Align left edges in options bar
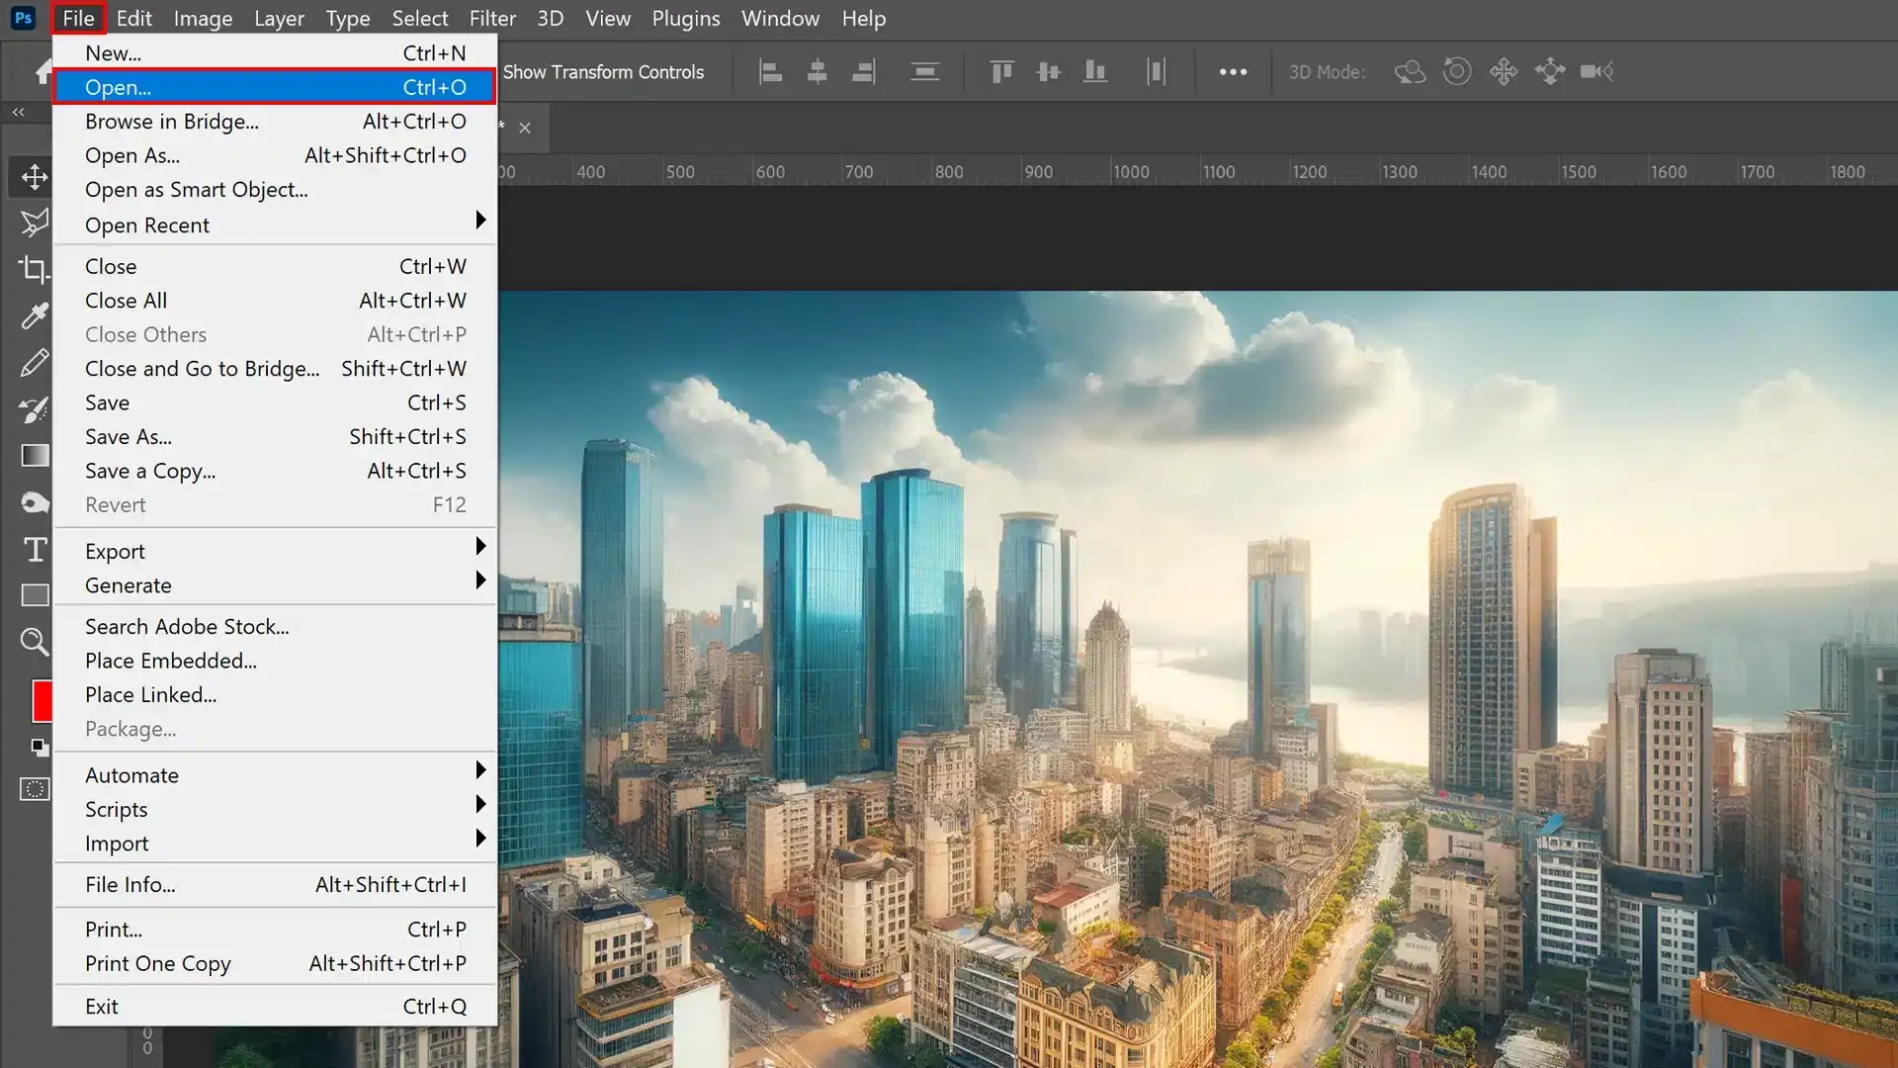 point(770,71)
